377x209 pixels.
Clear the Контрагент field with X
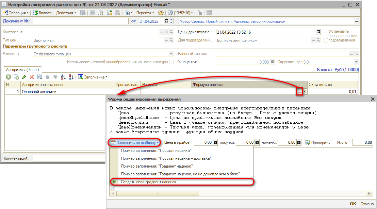pyautogui.click(x=166, y=32)
